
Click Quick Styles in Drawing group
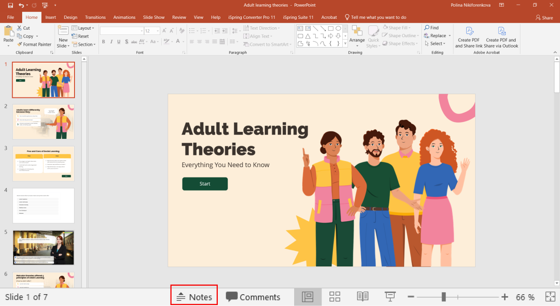pyautogui.click(x=373, y=36)
